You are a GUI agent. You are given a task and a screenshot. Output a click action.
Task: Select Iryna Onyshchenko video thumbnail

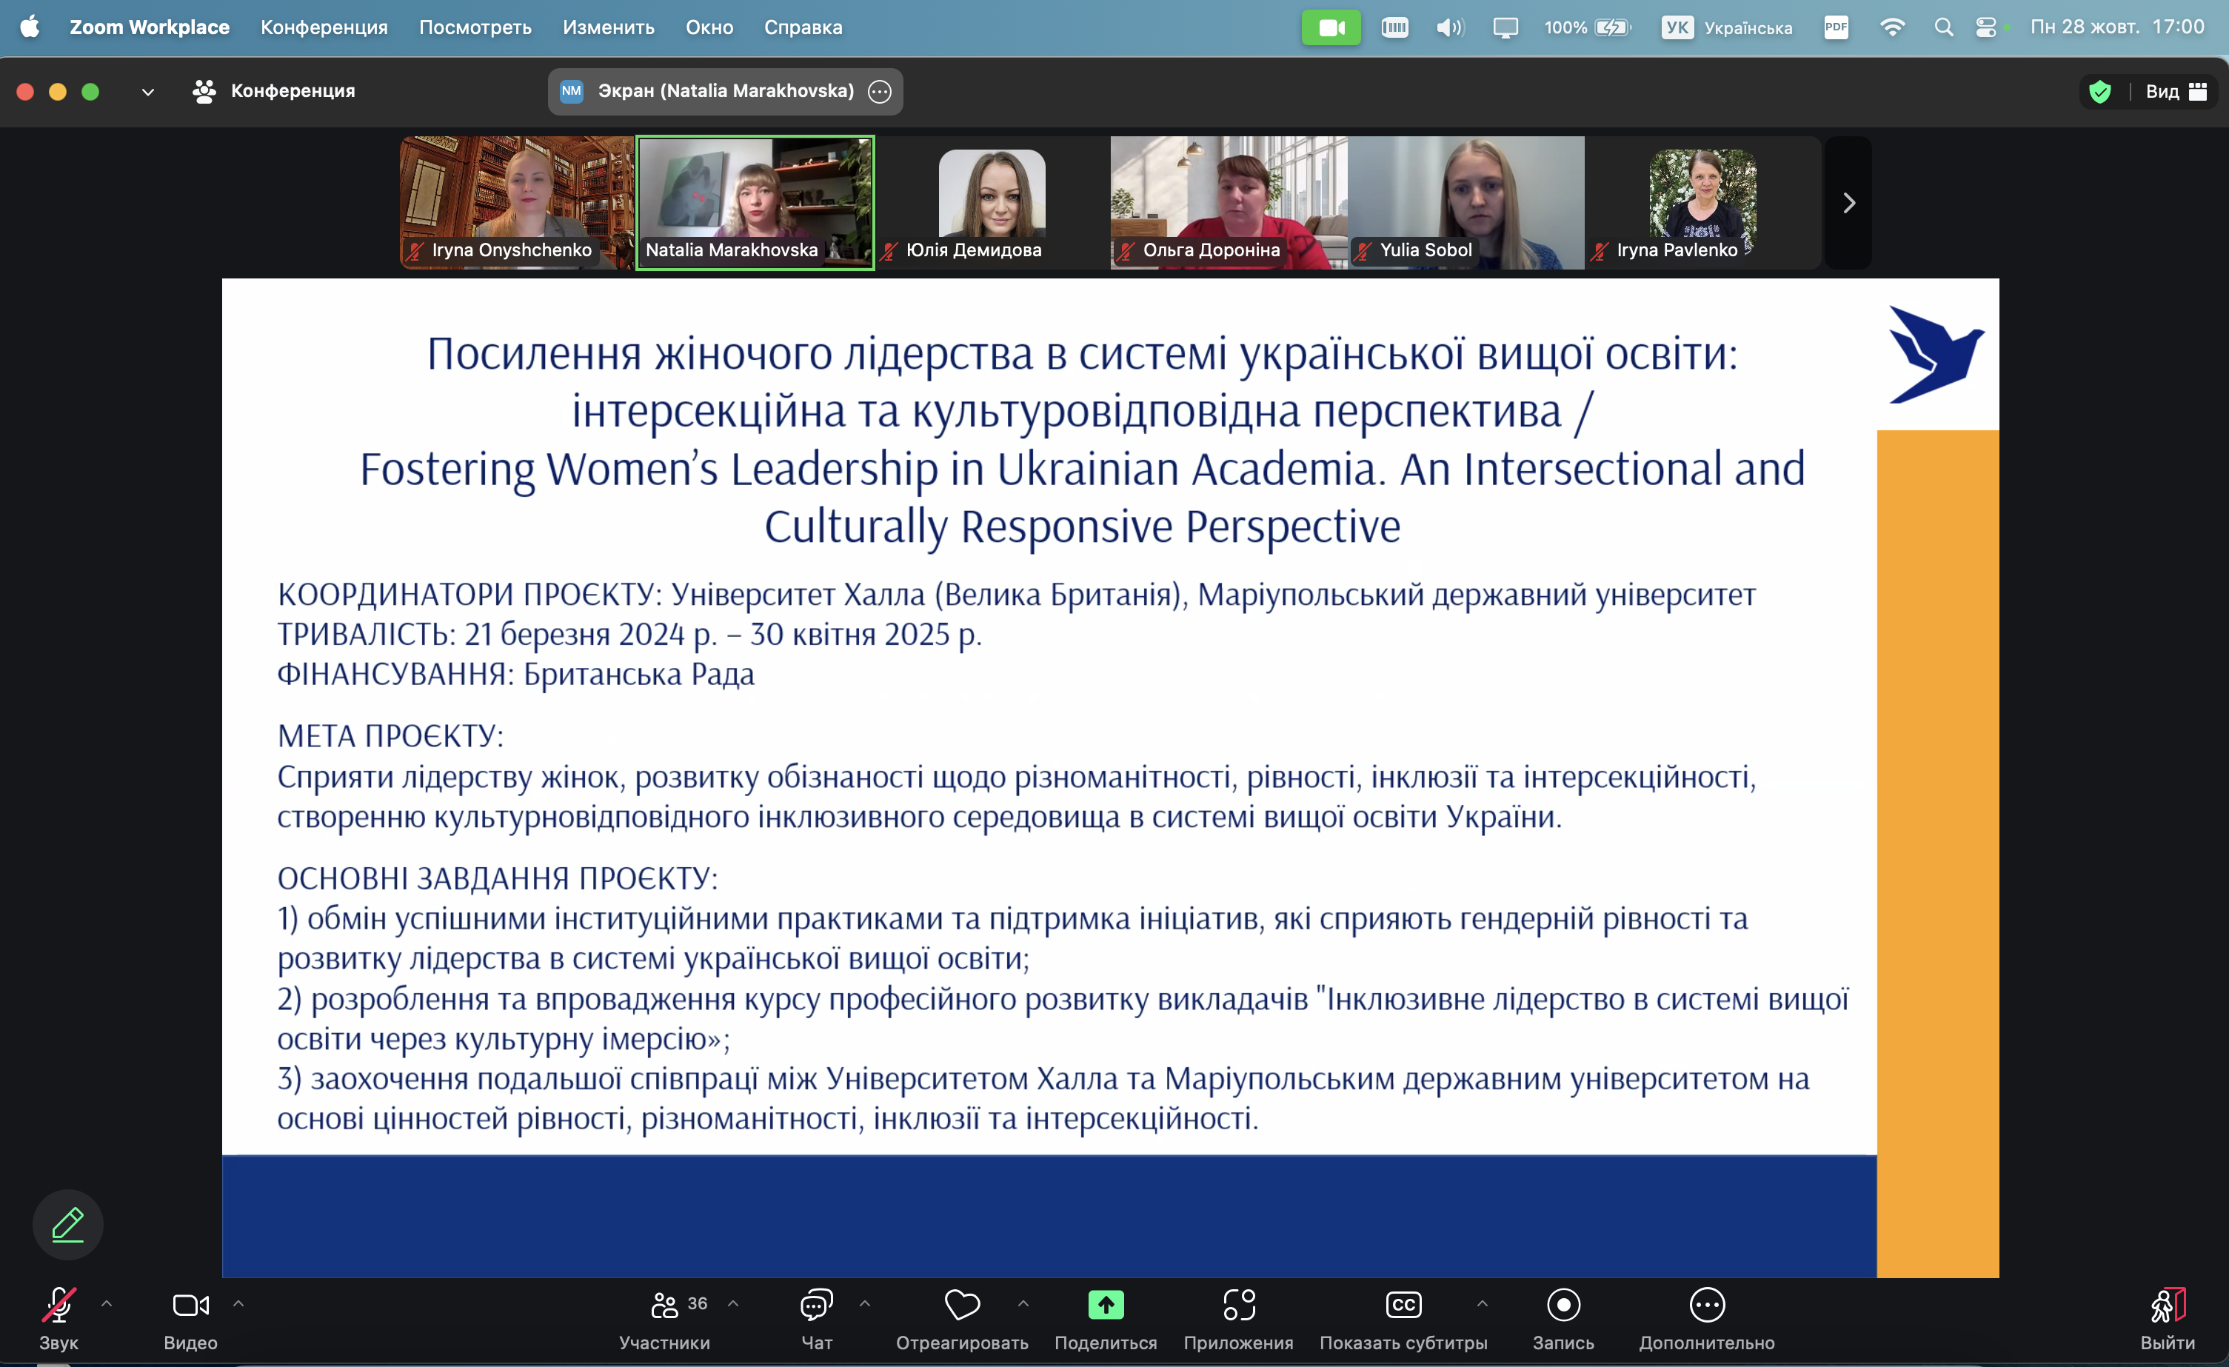518,203
